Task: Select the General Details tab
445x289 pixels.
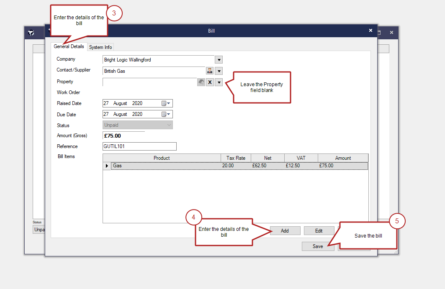Action: coord(69,46)
